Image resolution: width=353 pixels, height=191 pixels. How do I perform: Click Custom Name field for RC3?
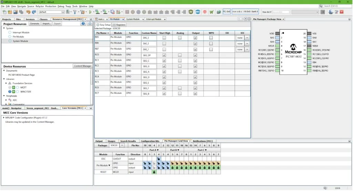[149, 71]
